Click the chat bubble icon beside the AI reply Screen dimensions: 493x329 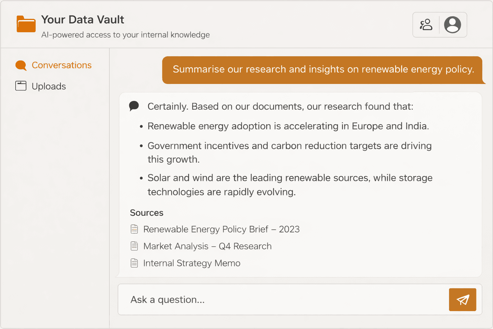(x=134, y=106)
